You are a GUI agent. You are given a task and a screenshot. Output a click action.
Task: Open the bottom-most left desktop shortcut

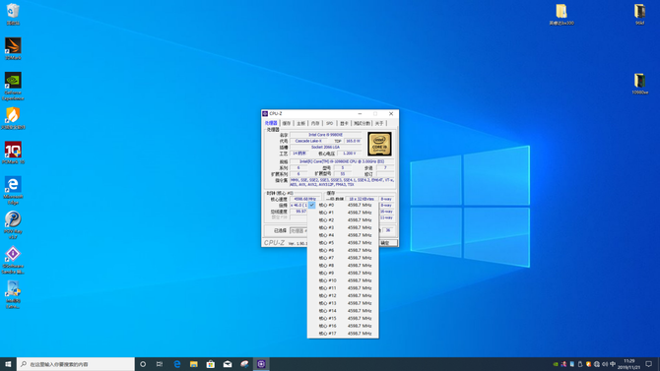(13, 294)
